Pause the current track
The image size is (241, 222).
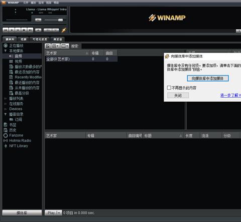pos(18,30)
